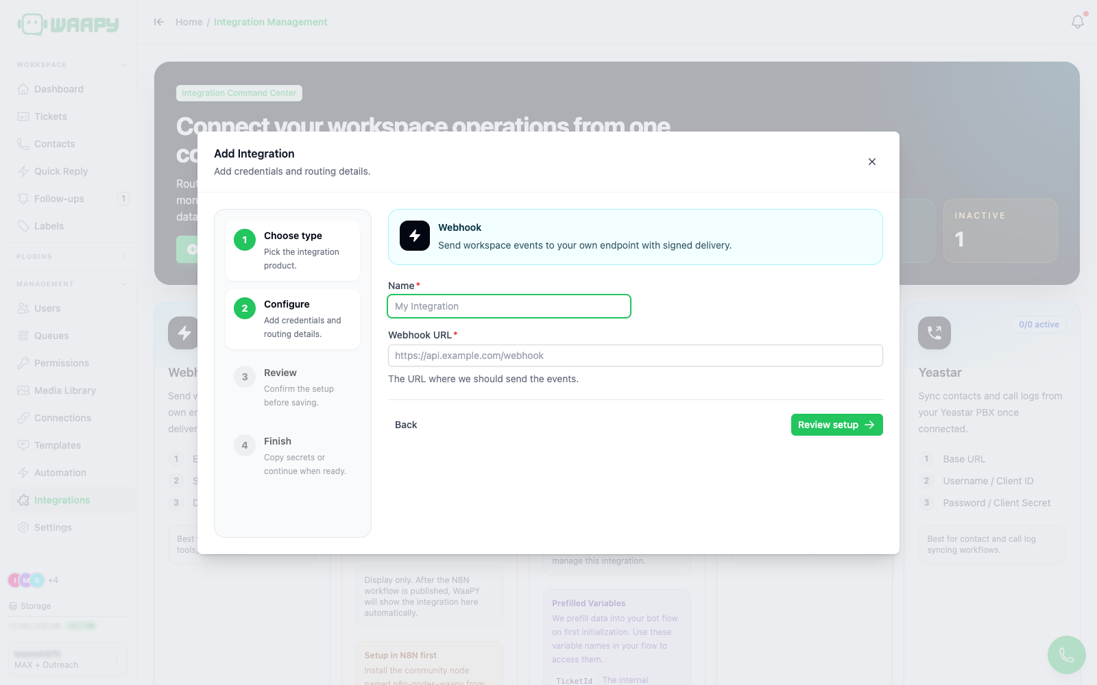
Task: Click Yeastar card title
Action: pyautogui.click(x=940, y=373)
